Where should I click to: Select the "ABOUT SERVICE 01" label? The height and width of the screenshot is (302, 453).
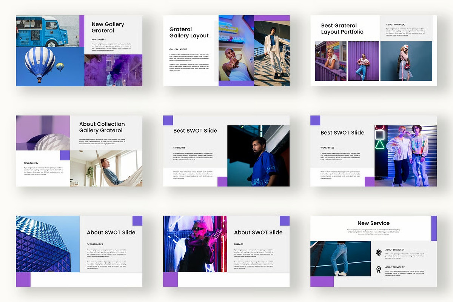pyautogui.click(x=395, y=250)
